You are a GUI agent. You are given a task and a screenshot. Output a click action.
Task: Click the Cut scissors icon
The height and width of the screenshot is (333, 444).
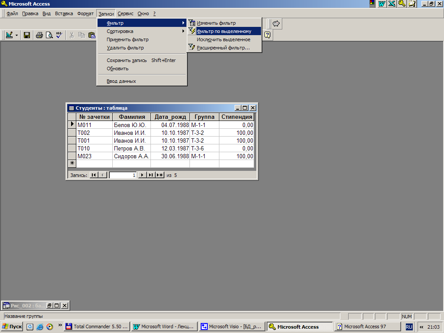(x=72, y=35)
